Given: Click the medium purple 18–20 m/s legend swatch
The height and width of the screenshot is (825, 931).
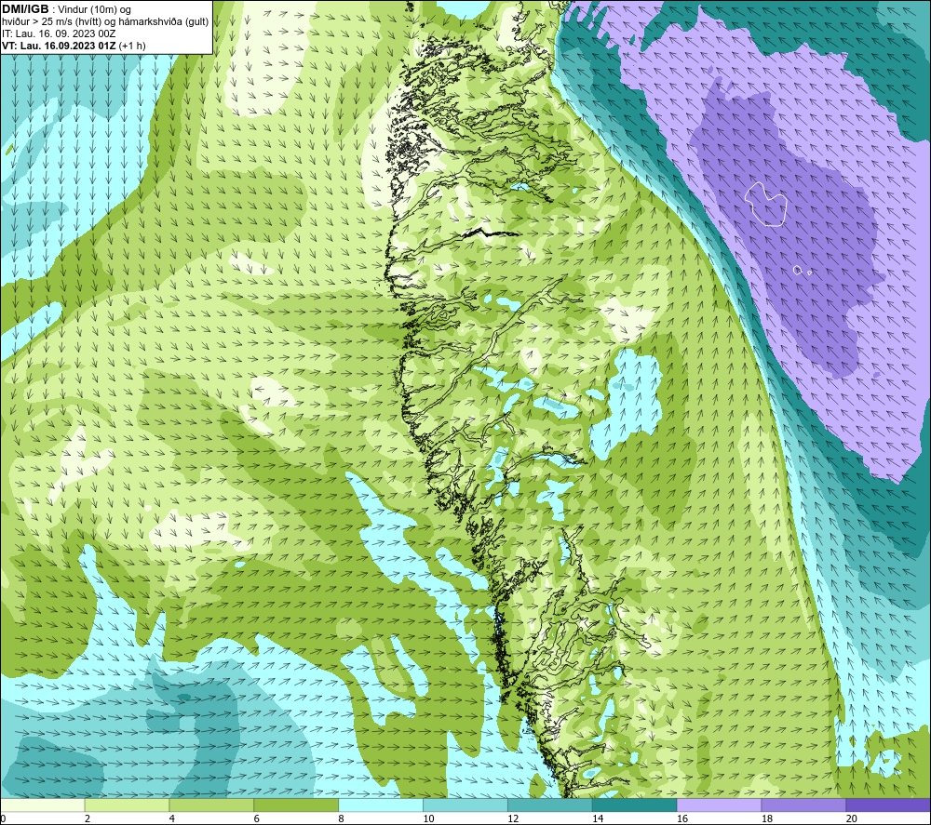Looking at the screenshot, I should click(804, 805).
